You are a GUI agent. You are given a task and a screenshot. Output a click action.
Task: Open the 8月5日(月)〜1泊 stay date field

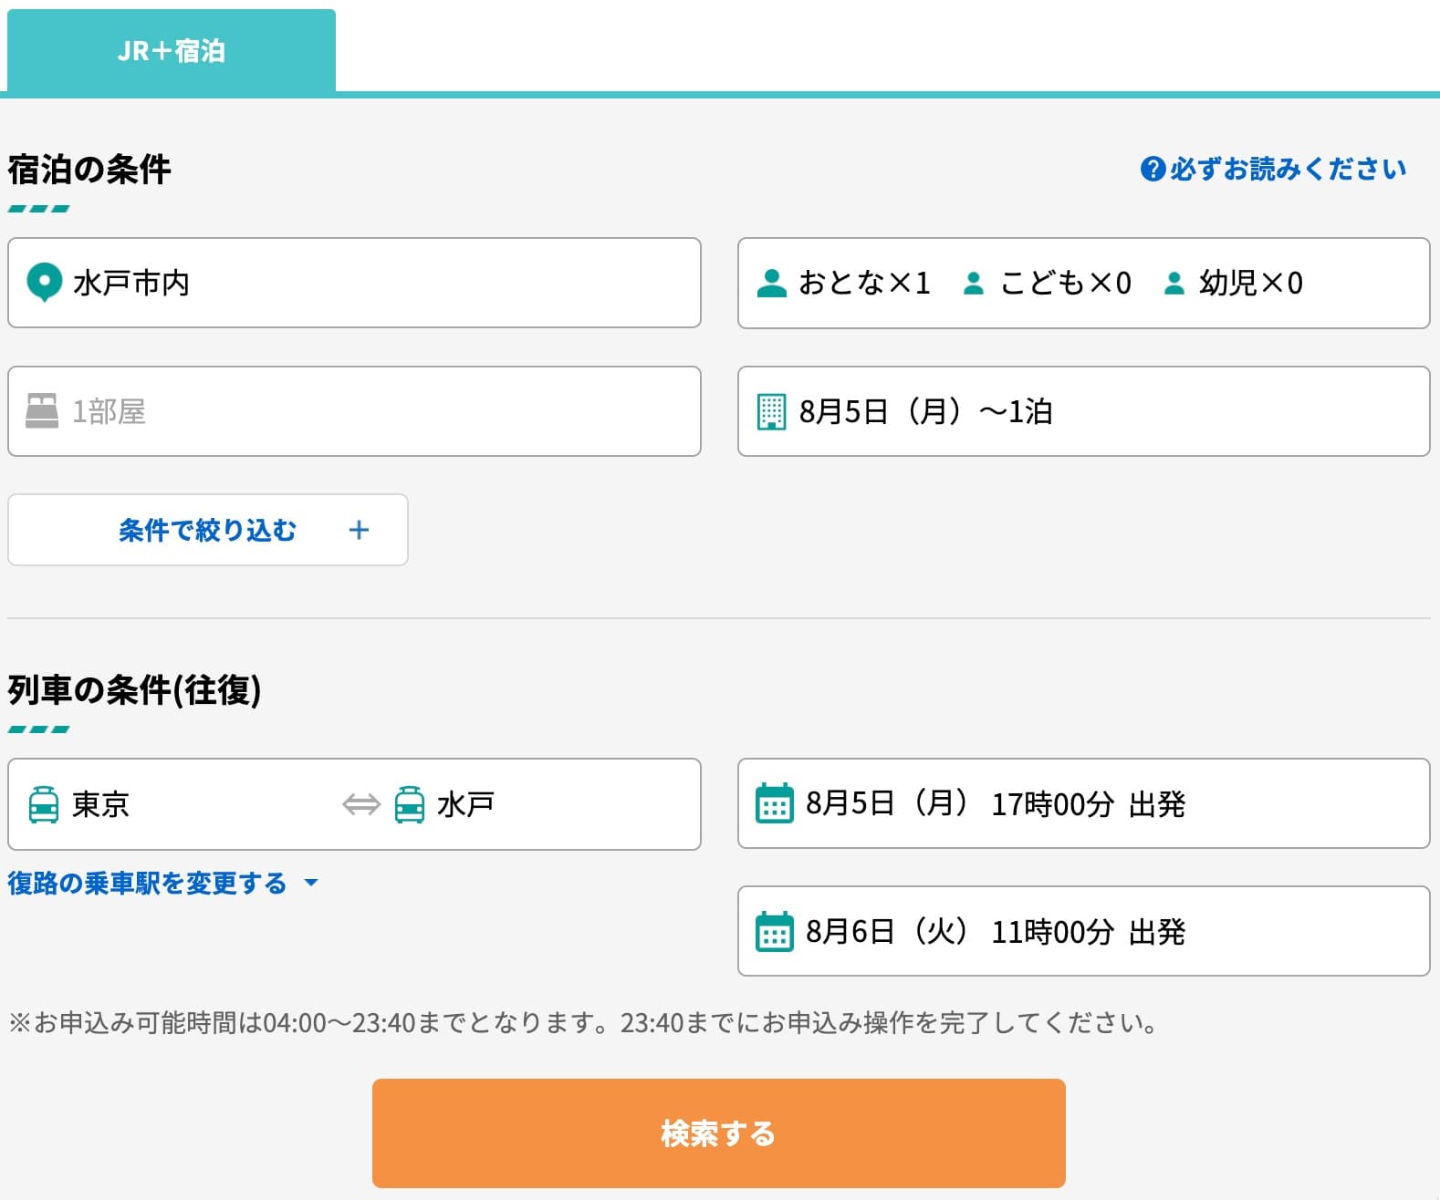click(1083, 411)
